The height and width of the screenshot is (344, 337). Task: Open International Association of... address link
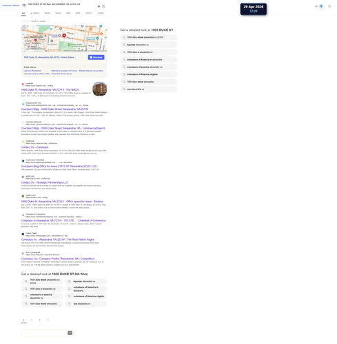pyautogui.click(x=37, y=74)
